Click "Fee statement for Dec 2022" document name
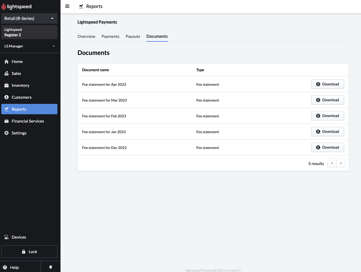This screenshot has width=361, height=272. [104, 148]
